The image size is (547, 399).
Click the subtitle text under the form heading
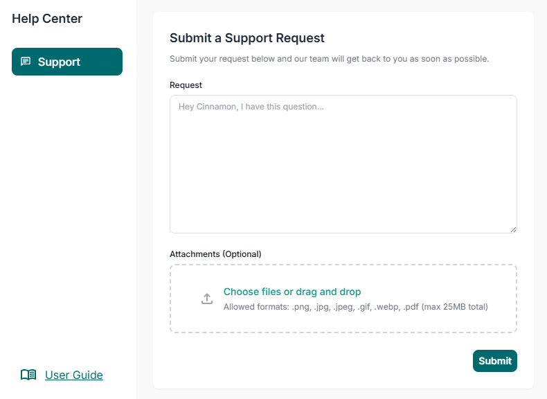(329, 59)
